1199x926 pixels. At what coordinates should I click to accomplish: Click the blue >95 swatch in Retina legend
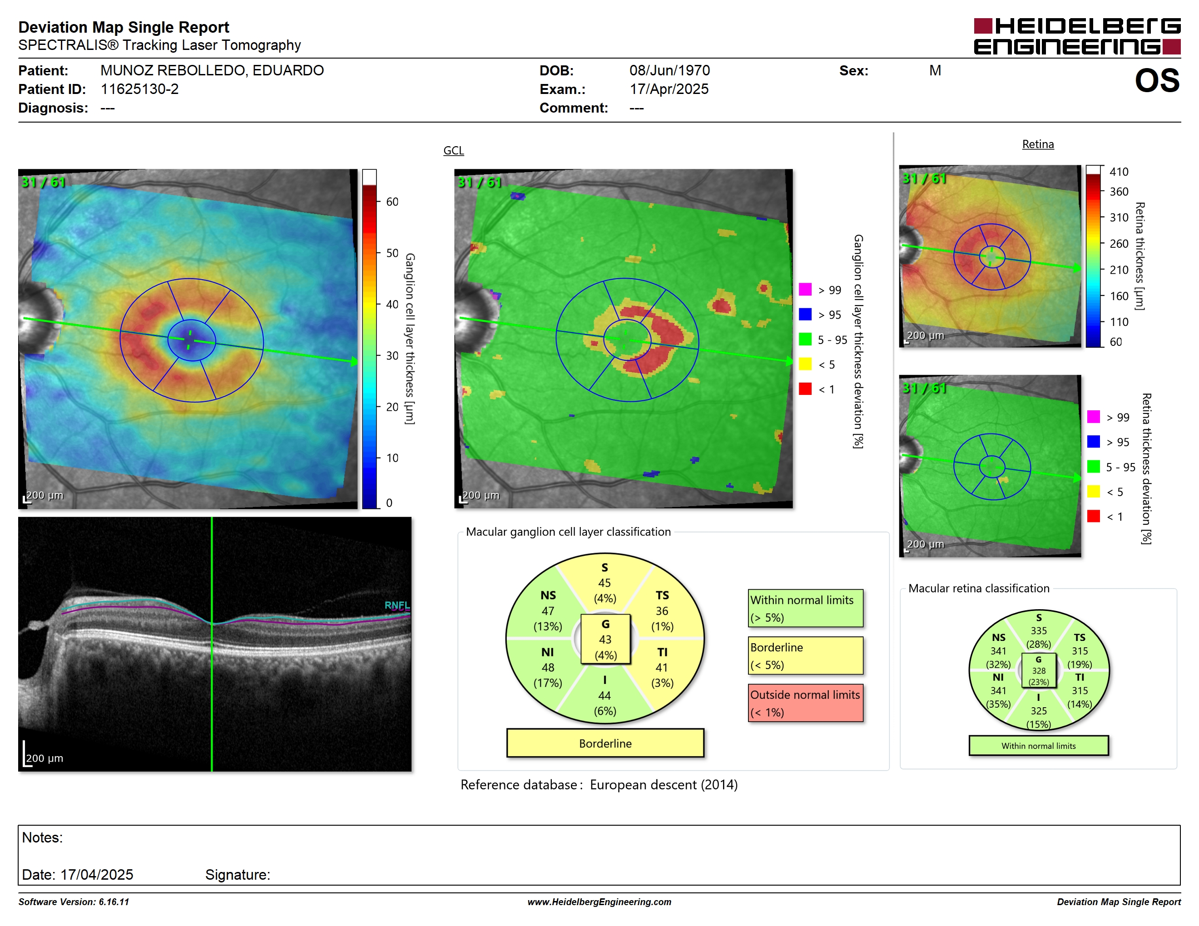pyautogui.click(x=1093, y=441)
